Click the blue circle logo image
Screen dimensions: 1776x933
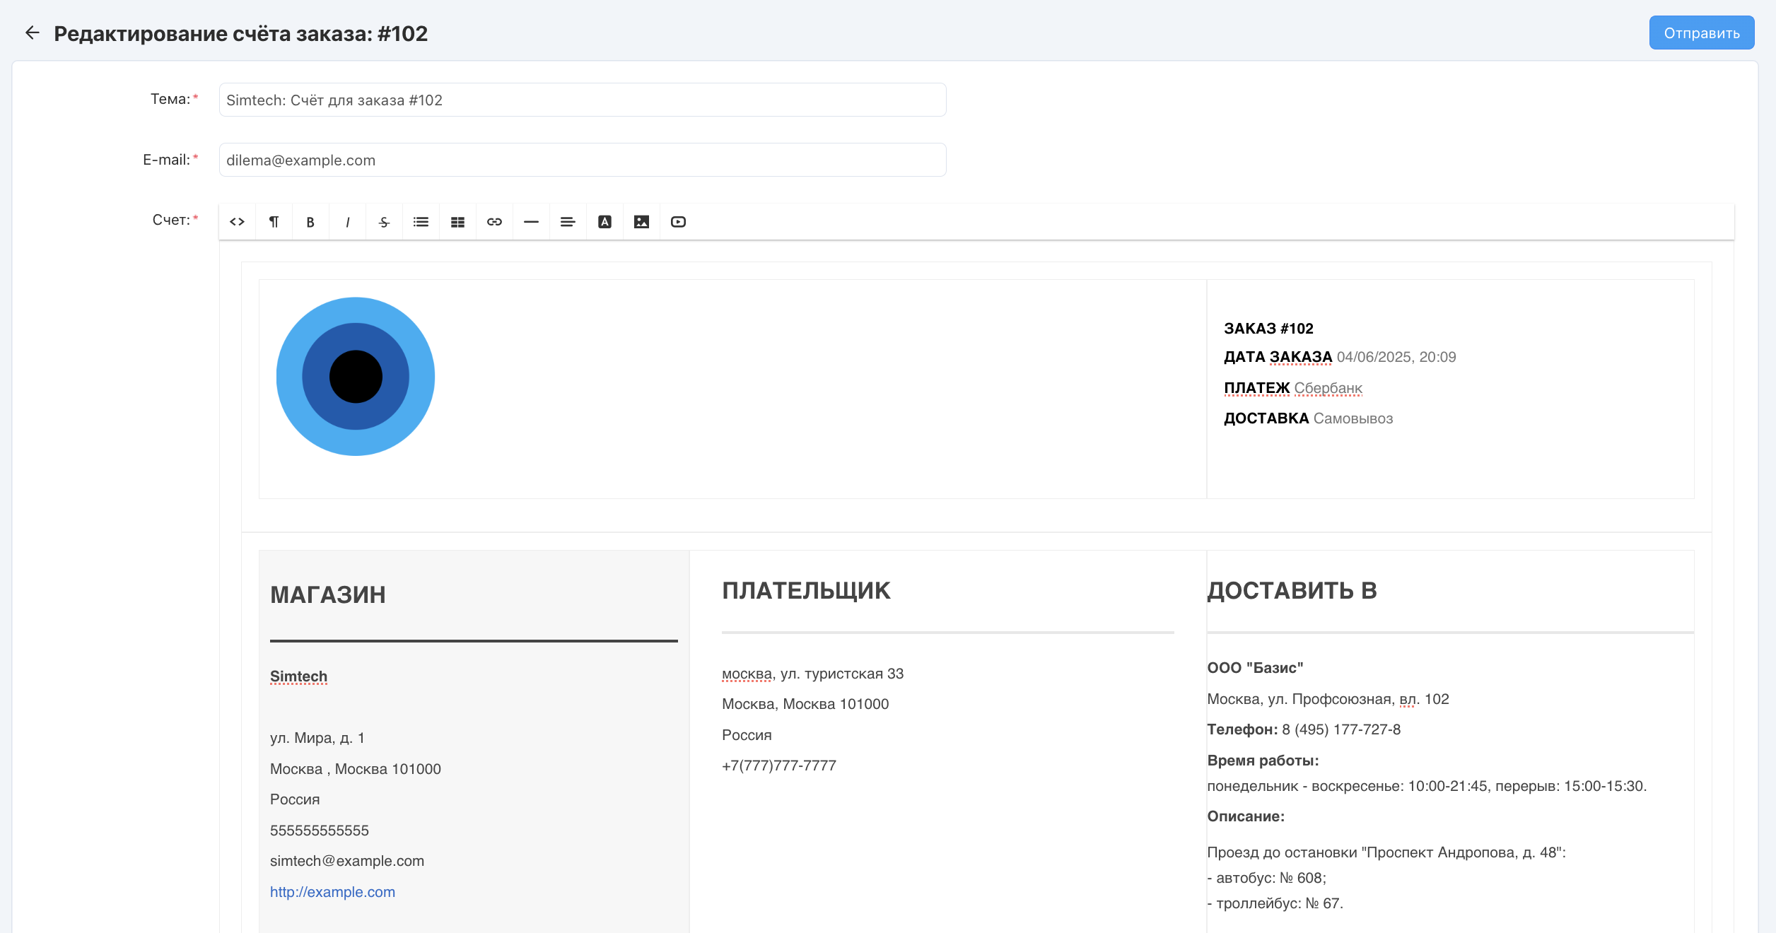(x=356, y=376)
